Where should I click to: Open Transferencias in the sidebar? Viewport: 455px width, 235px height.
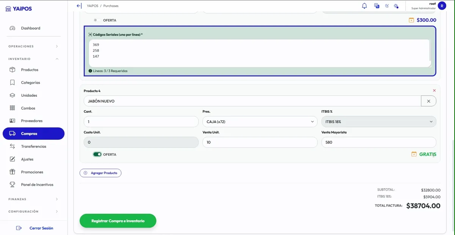33,146
